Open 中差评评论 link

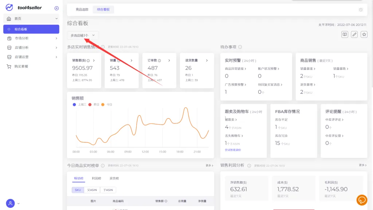[334, 120]
